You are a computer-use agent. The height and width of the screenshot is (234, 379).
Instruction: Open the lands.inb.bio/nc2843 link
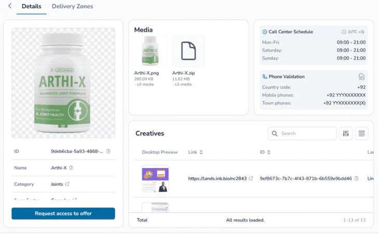[x=218, y=178]
